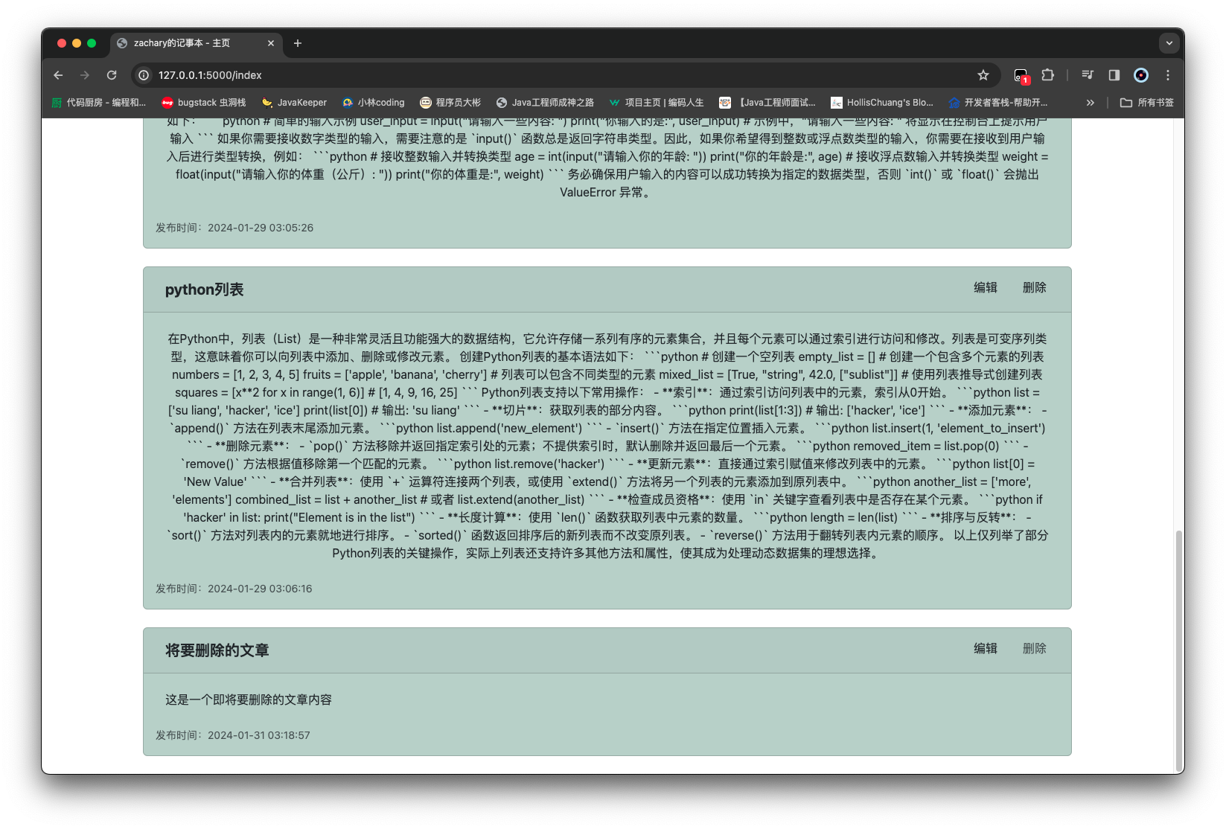The width and height of the screenshot is (1226, 829).
Task: Expand the tab search dropdown
Action: [x=1169, y=43]
